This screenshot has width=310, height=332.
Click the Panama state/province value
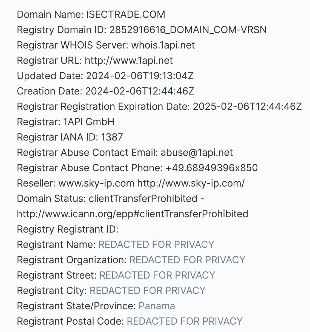click(x=157, y=306)
